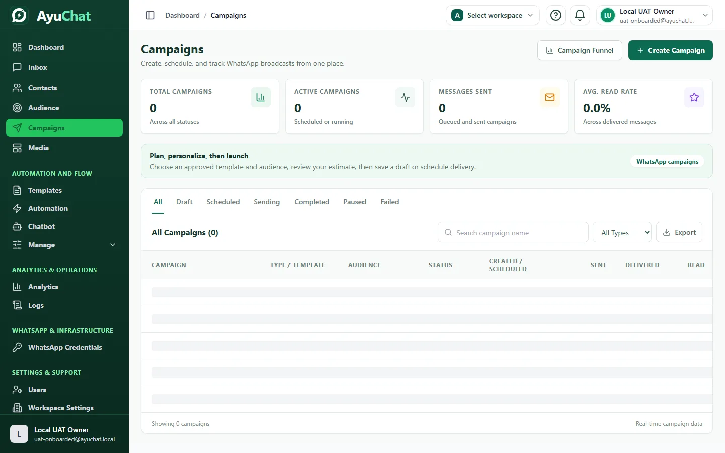725x453 pixels.
Task: Click the TYPE / TEMPLATE column header
Action: point(298,265)
